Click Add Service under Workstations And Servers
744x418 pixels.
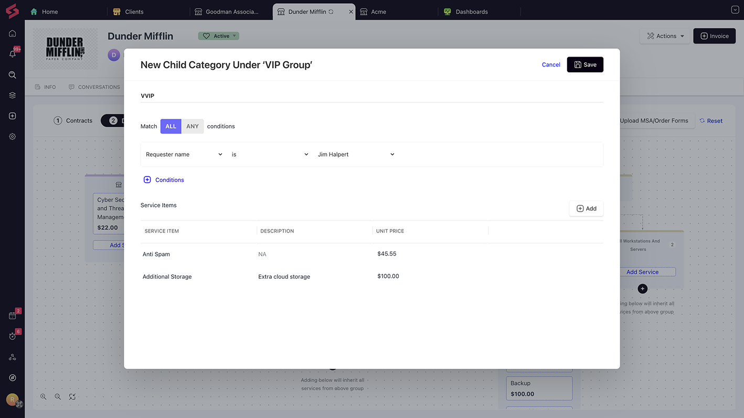(642, 272)
